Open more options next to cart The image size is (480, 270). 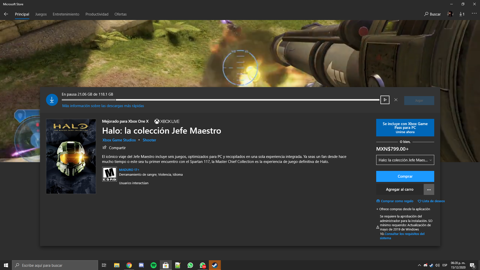[x=429, y=189]
